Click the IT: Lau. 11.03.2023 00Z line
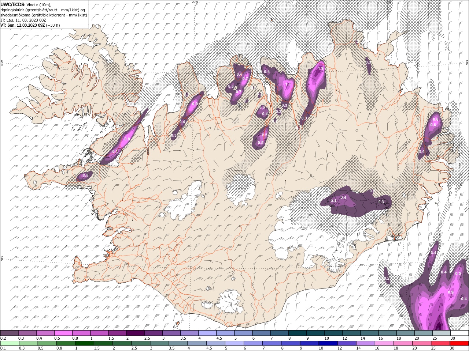Image resolution: width=469 pixels, height=351 pixels. (x=23, y=20)
